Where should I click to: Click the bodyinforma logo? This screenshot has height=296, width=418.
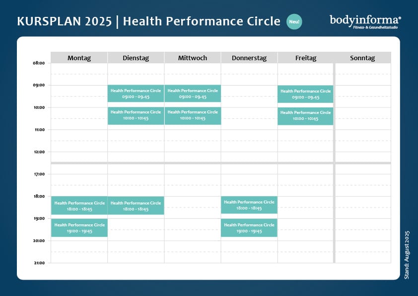[x=365, y=21]
